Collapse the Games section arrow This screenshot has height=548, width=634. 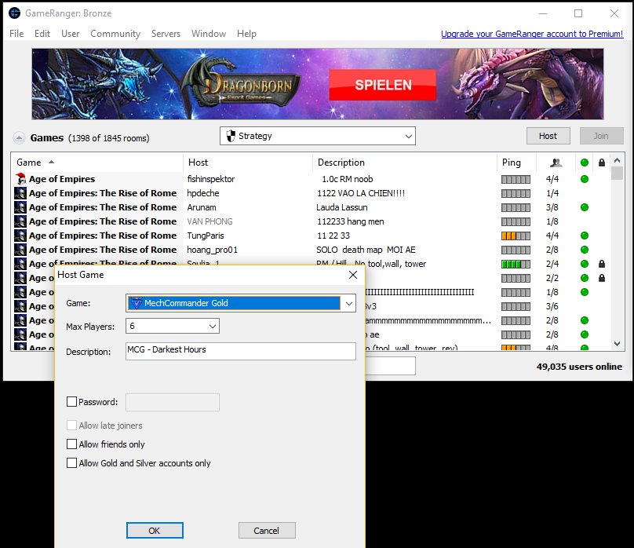coord(19,138)
